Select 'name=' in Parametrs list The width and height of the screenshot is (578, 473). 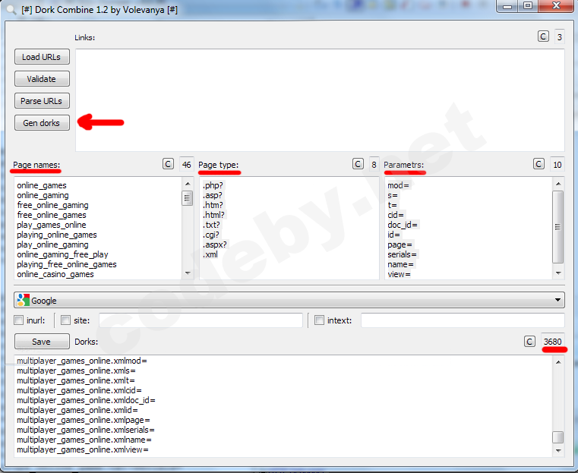pos(400,264)
